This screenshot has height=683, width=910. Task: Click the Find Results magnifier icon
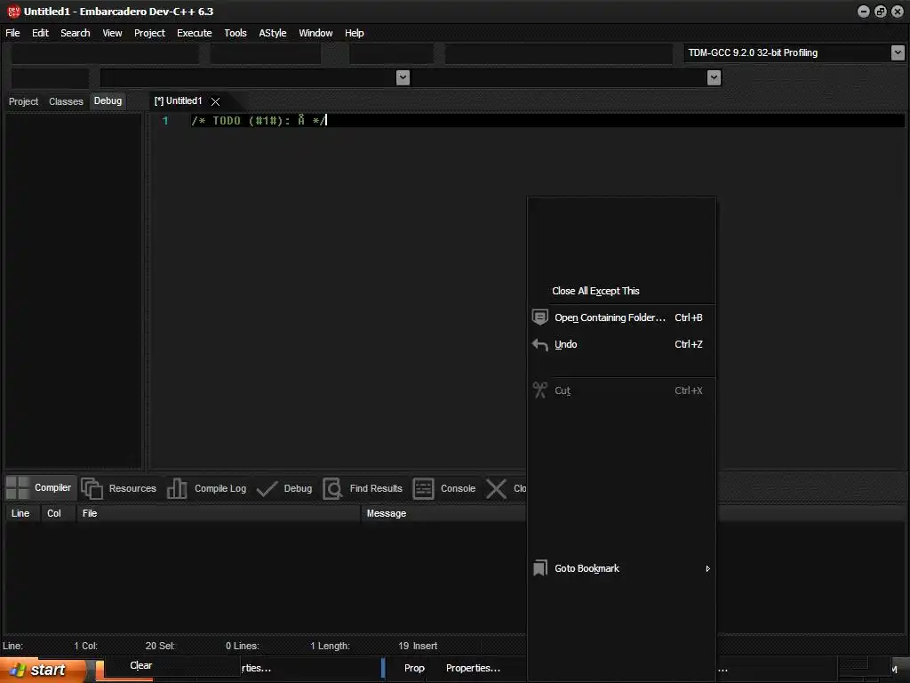click(x=332, y=488)
